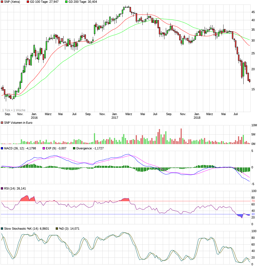Click the purple RSI (14) legend swatch
The height and width of the screenshot is (267, 262).
pos(2,188)
